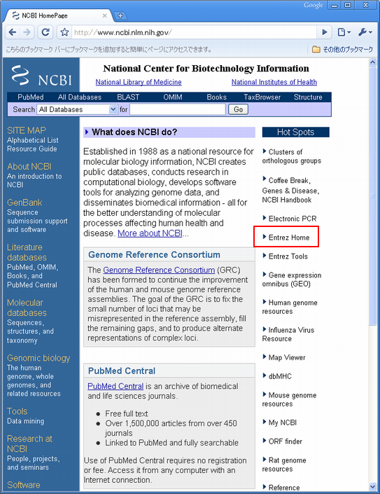Minimize the browser window
Screen dimensions: 380x494
click(x=334, y=5)
